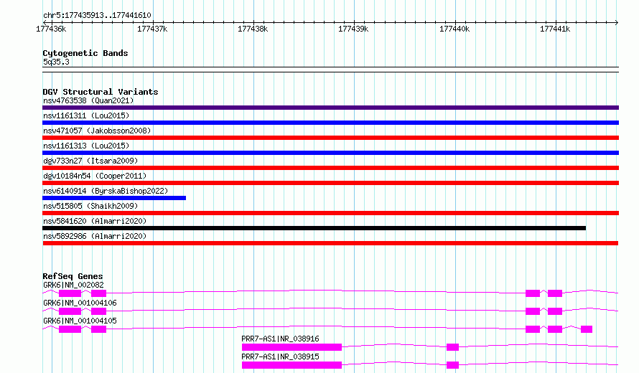Image resolution: width=639 pixels, height=373 pixels.
Task: Click the right arrow end of ruler
Action: 617,22
